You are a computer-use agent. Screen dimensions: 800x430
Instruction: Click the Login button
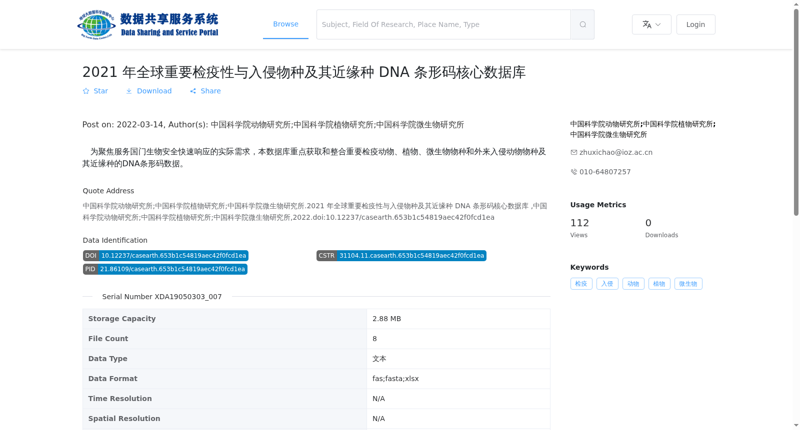[695, 24]
